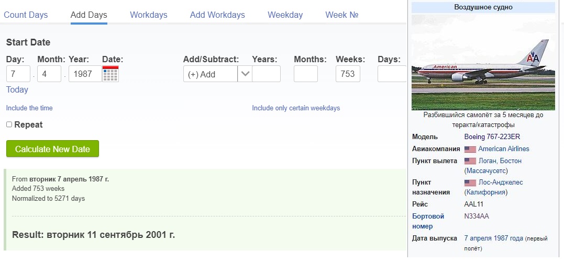Screen dimensions: 564x263
Task: Open the Boeing 767-223ER link
Action: tap(492, 137)
